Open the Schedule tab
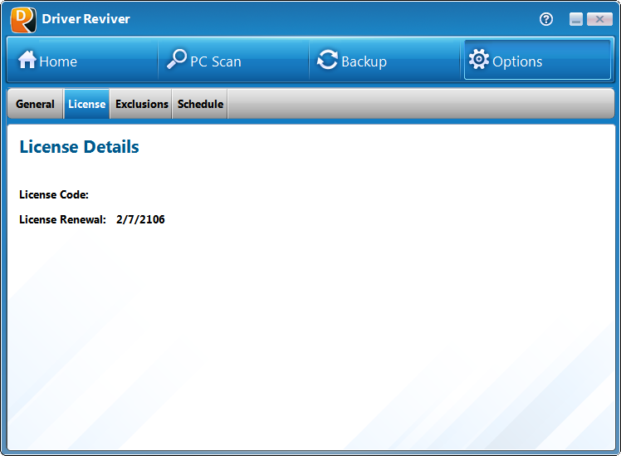 point(200,104)
